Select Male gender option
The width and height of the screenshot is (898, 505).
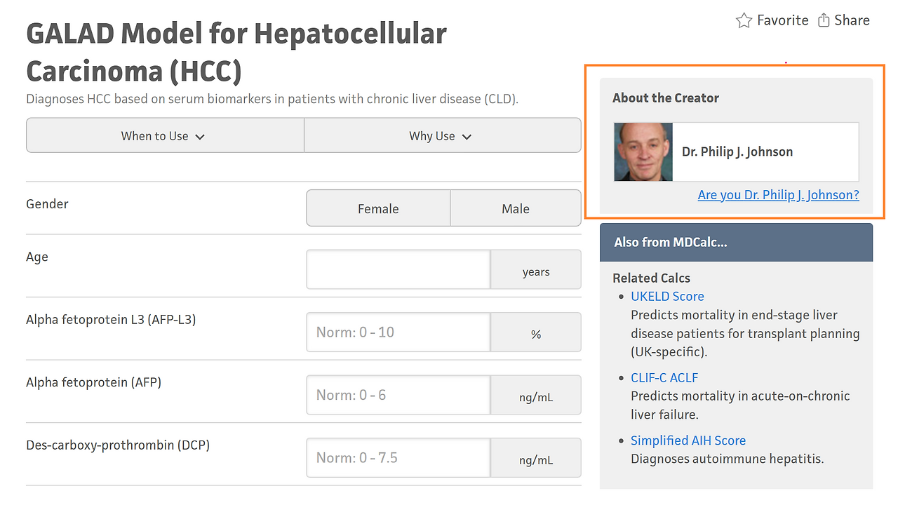[x=516, y=208]
